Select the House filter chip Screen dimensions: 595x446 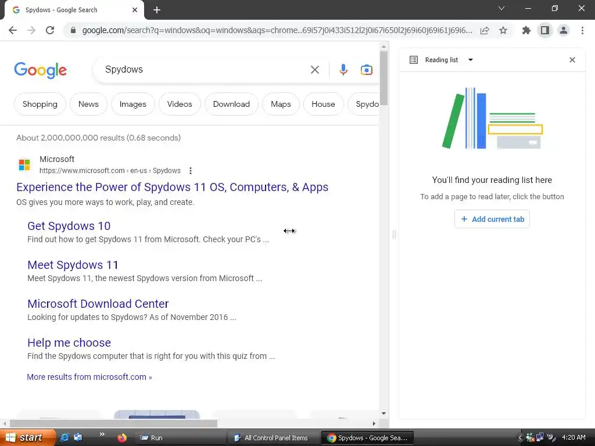[323, 104]
